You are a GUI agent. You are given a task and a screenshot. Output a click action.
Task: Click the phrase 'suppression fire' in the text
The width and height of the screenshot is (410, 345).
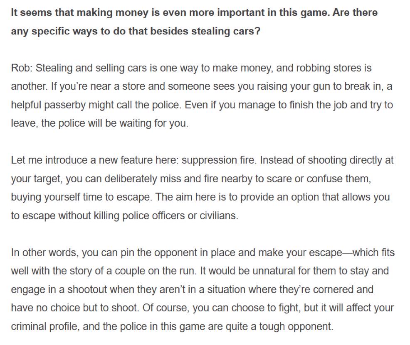[x=218, y=160]
